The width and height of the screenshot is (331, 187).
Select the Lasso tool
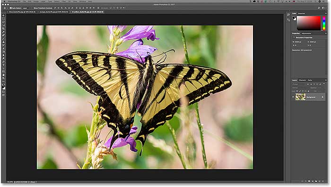click(x=3, y=22)
